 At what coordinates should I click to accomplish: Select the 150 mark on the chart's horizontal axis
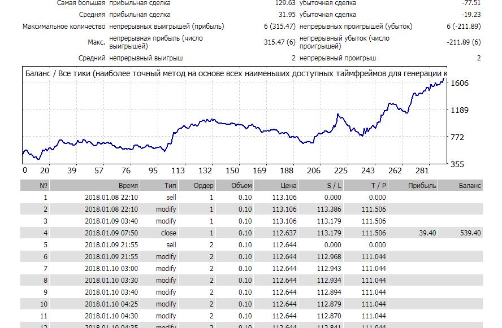click(x=232, y=171)
